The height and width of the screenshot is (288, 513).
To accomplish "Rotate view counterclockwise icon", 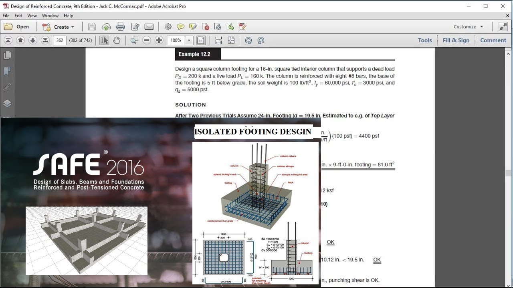I will pyautogui.click(x=248, y=40).
